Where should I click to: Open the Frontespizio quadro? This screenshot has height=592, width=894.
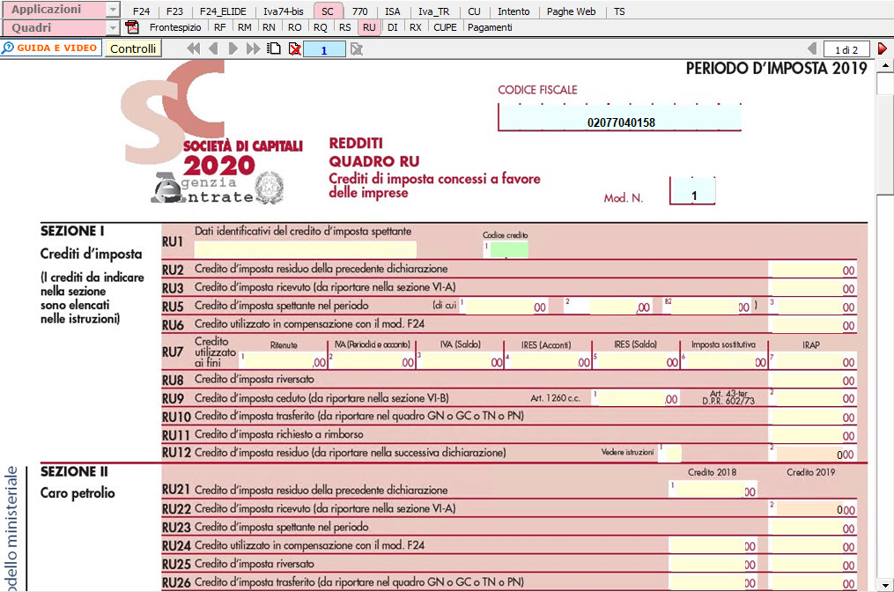point(175,27)
